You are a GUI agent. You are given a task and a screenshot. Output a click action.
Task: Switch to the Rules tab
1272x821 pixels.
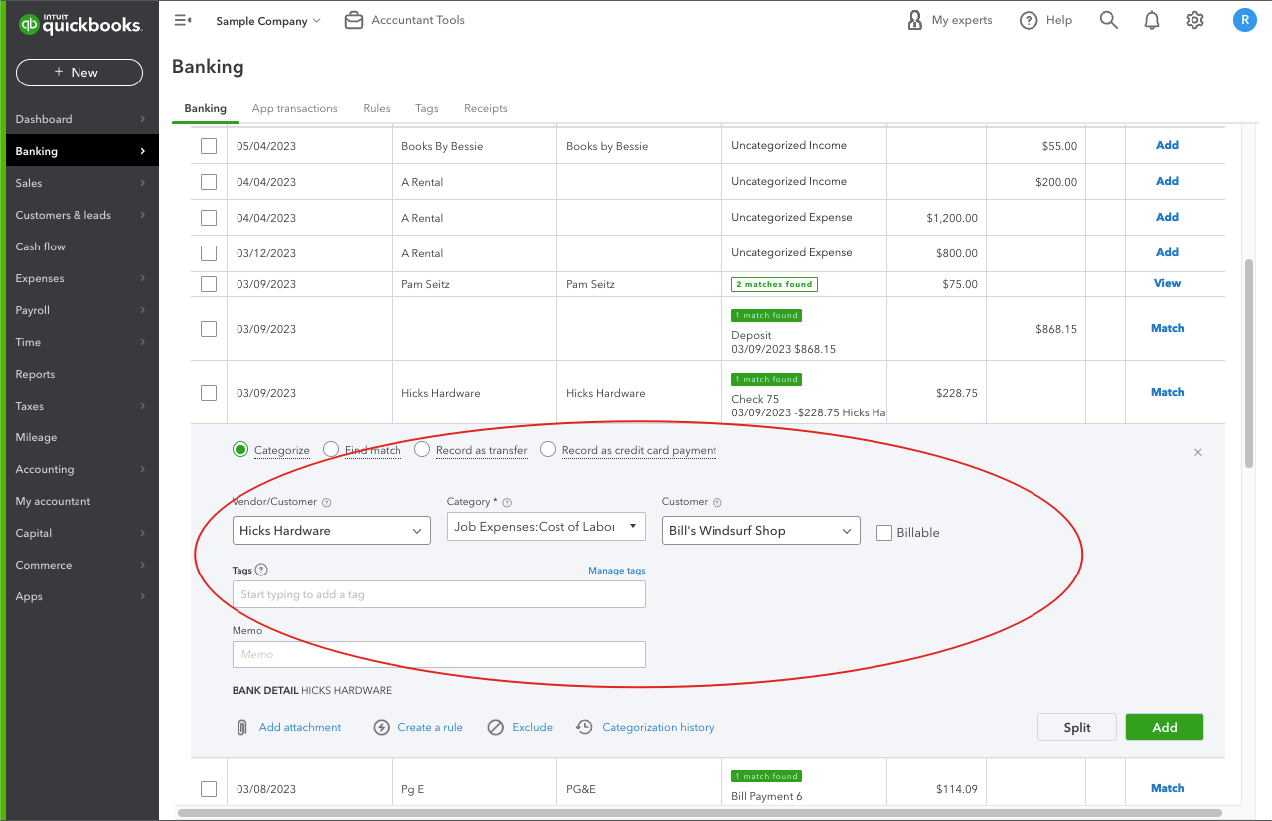coord(377,108)
